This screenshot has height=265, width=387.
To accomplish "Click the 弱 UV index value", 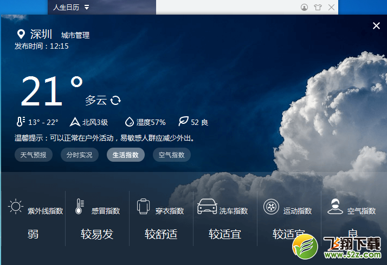I will point(33,234).
